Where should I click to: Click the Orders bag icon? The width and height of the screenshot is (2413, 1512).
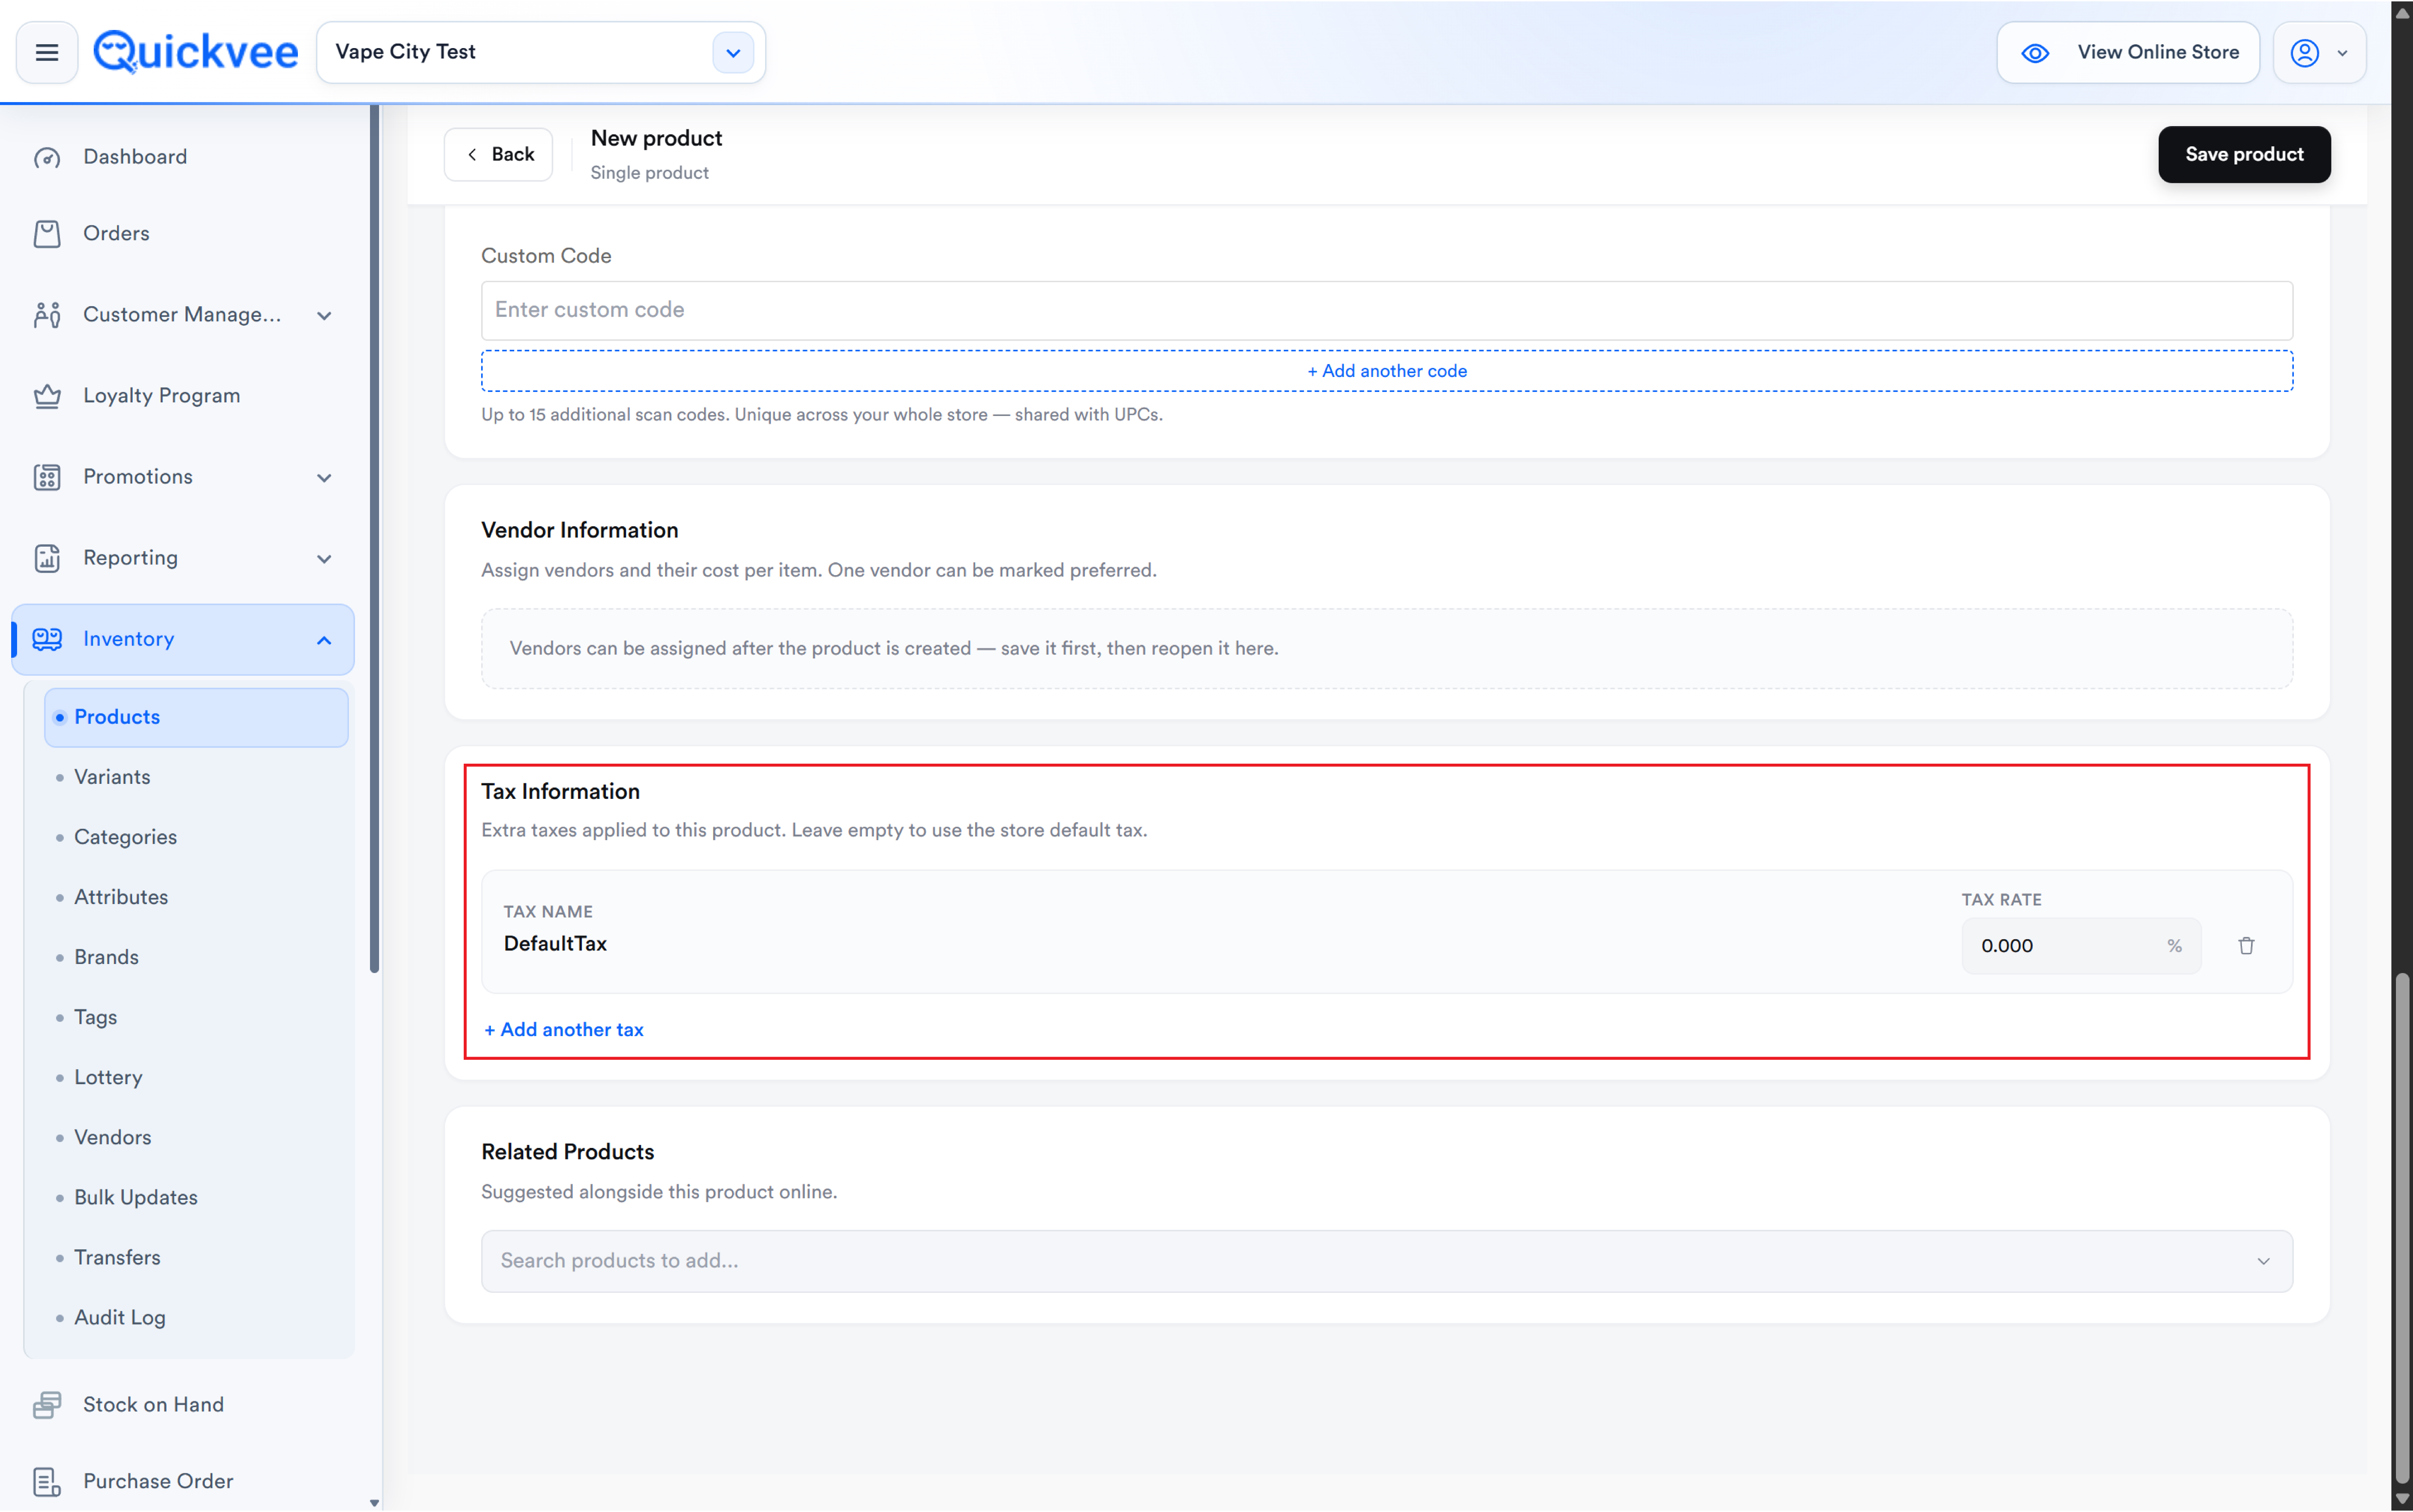point(47,234)
